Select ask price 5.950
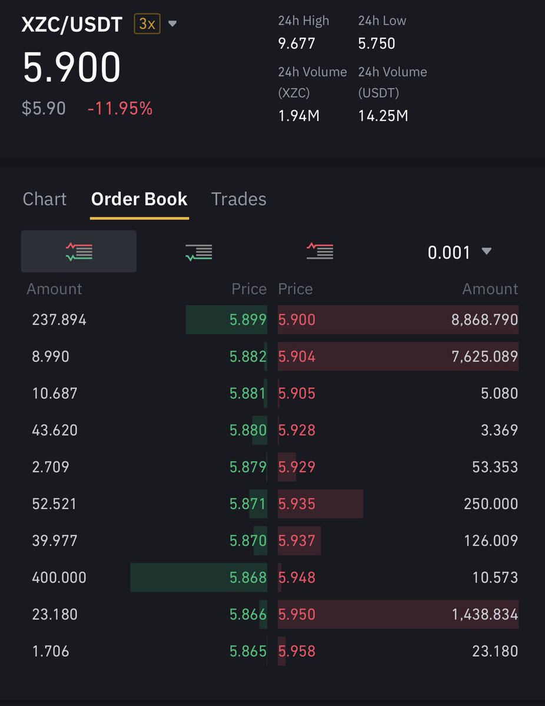Viewport: 545px width, 706px height. coord(297,614)
